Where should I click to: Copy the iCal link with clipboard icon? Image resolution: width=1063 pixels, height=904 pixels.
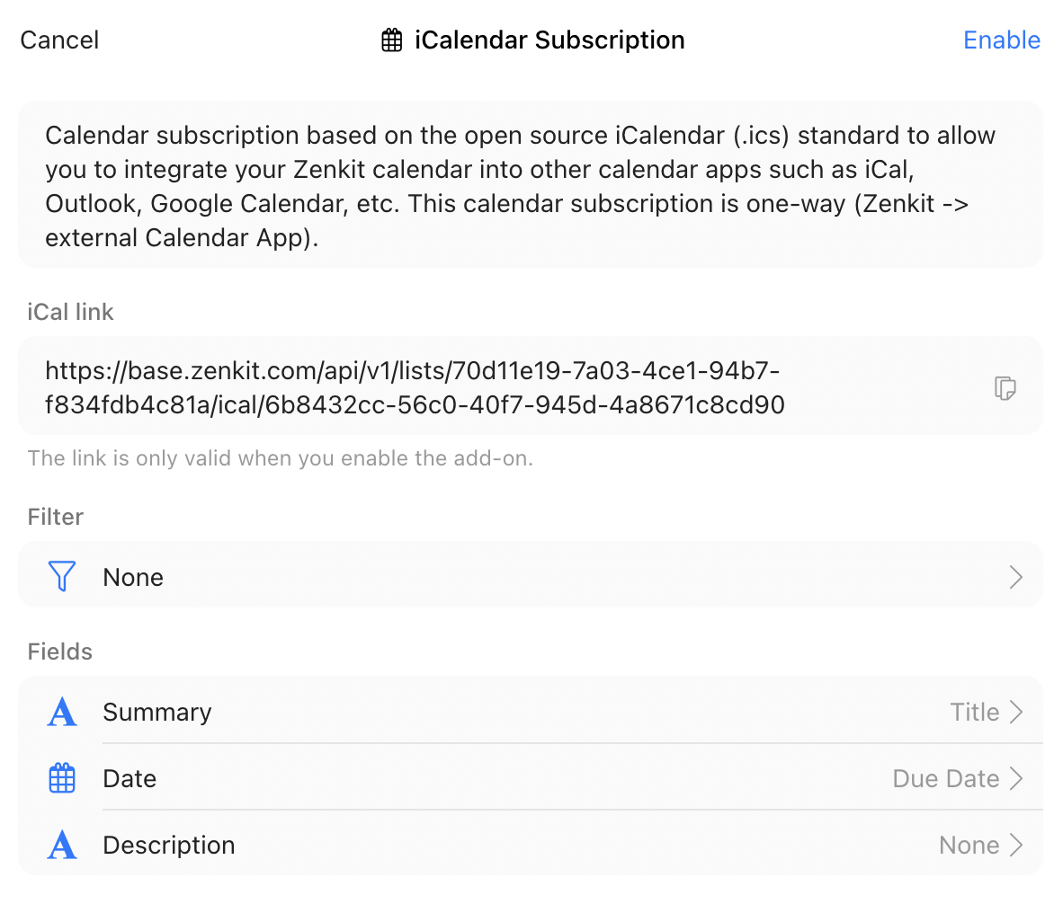1005,388
